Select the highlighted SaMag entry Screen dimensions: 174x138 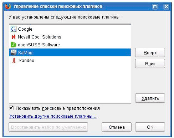(70, 52)
